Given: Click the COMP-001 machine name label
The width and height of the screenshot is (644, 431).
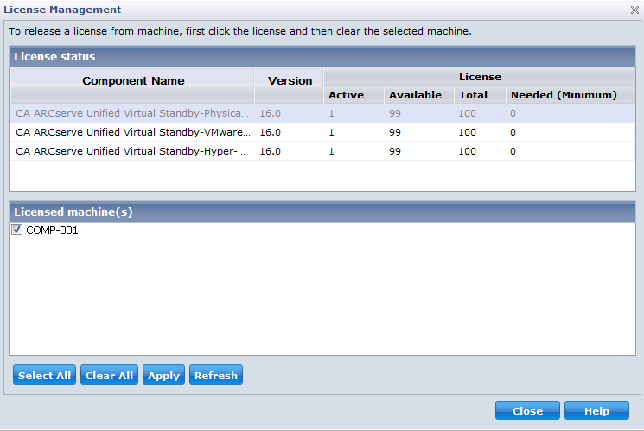Looking at the screenshot, I should click(52, 231).
